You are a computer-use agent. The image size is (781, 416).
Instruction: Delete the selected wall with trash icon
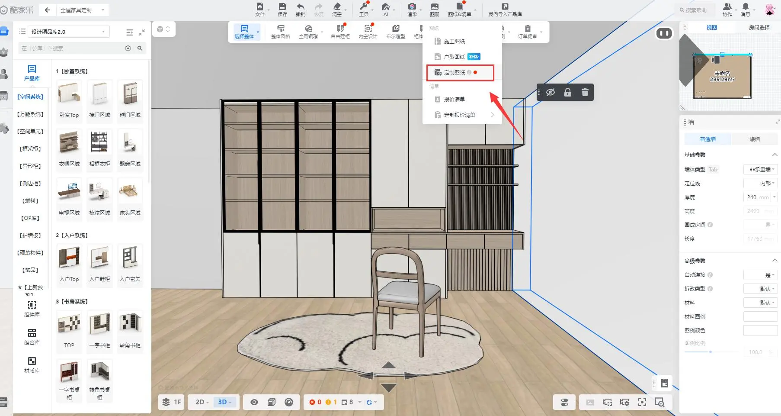[x=585, y=92]
